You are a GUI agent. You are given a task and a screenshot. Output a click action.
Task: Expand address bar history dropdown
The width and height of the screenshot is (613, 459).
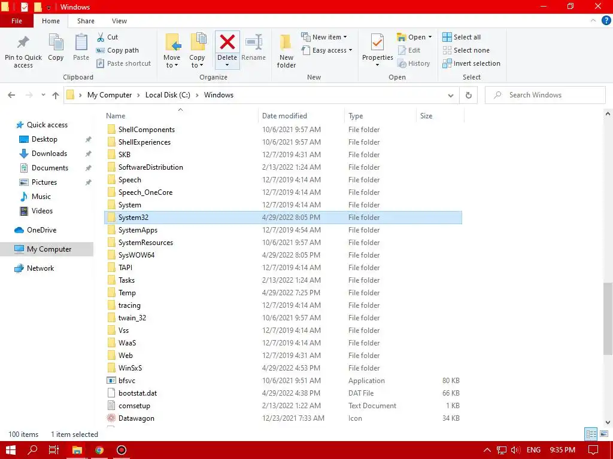point(450,95)
